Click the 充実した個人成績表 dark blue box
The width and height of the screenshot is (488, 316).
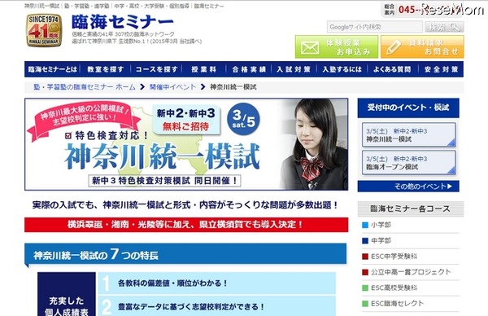(67, 294)
